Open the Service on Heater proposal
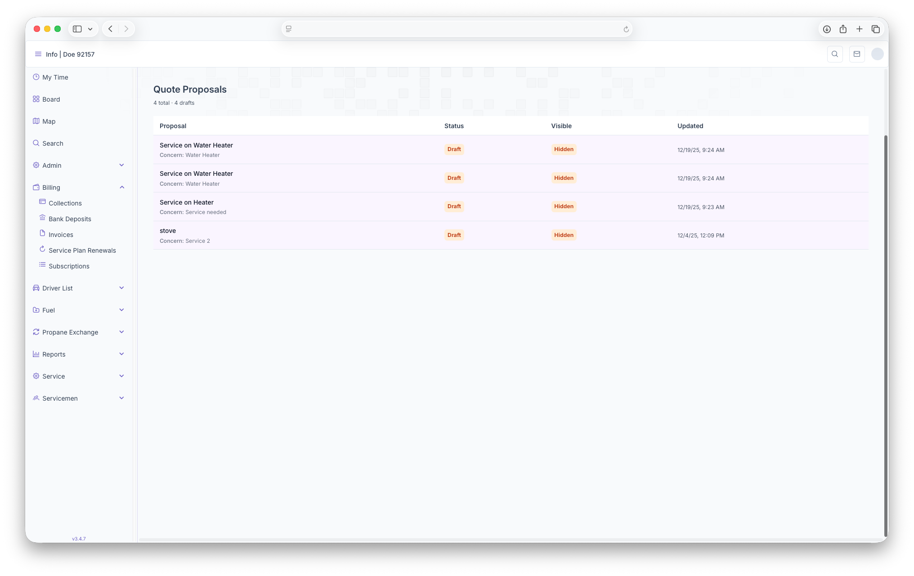Viewport: 914px width, 576px height. (x=187, y=203)
